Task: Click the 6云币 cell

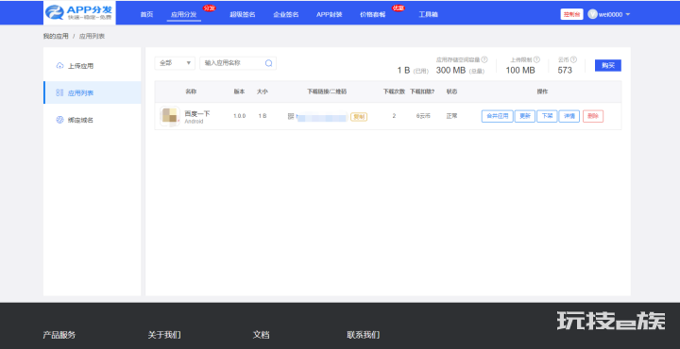Action: pyautogui.click(x=423, y=116)
